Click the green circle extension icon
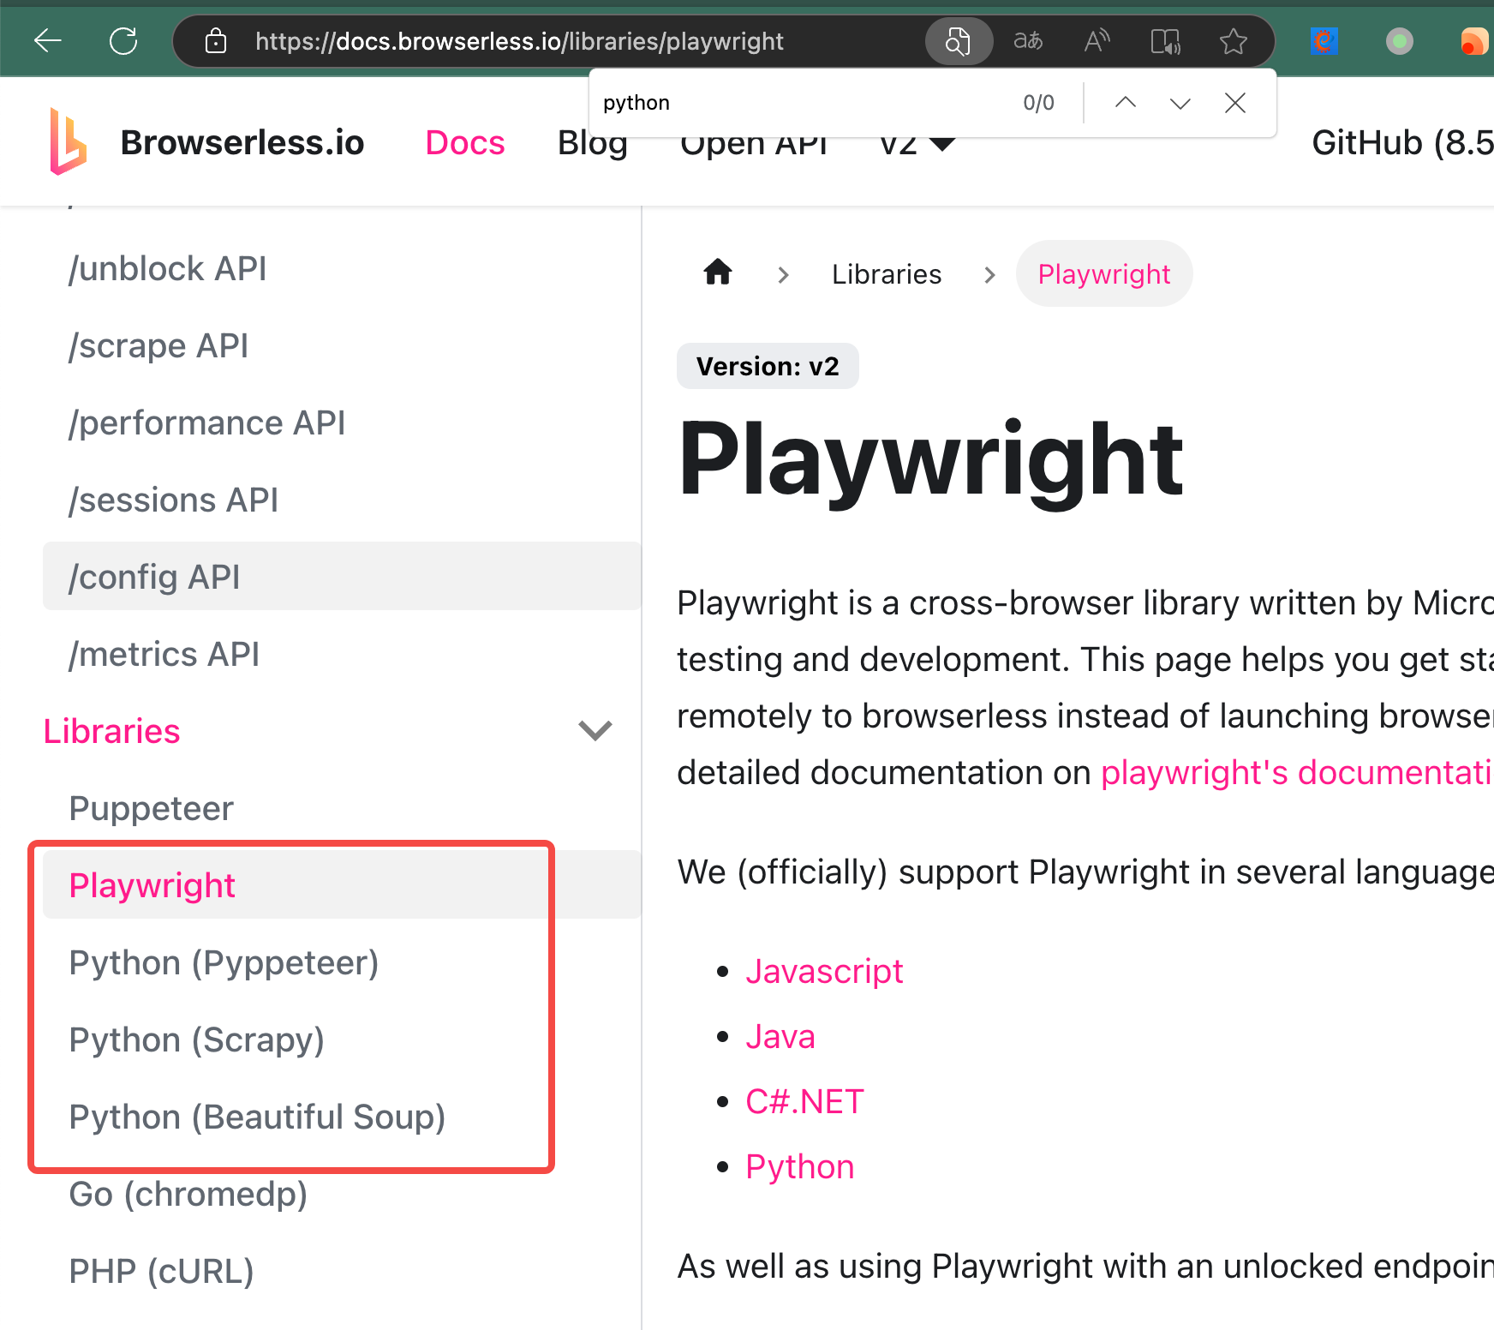This screenshot has width=1494, height=1330. [1400, 40]
